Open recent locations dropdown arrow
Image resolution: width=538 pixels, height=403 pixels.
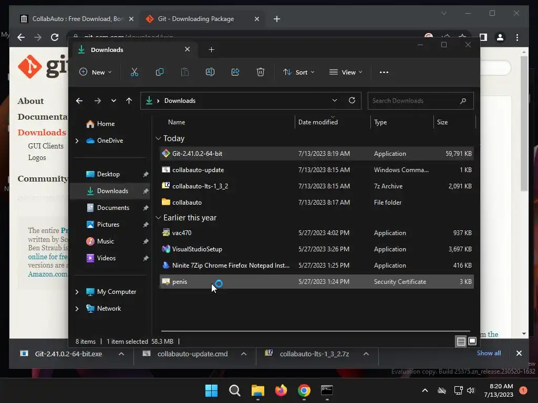[x=113, y=101]
